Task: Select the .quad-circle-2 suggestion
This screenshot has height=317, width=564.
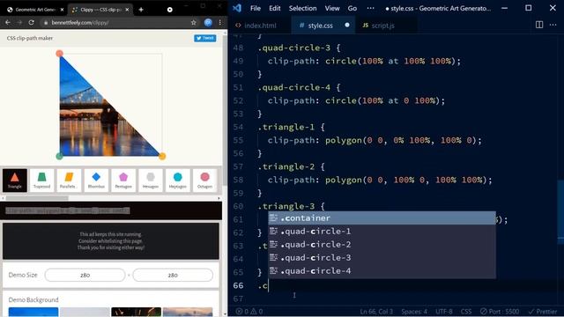Action: (382, 245)
